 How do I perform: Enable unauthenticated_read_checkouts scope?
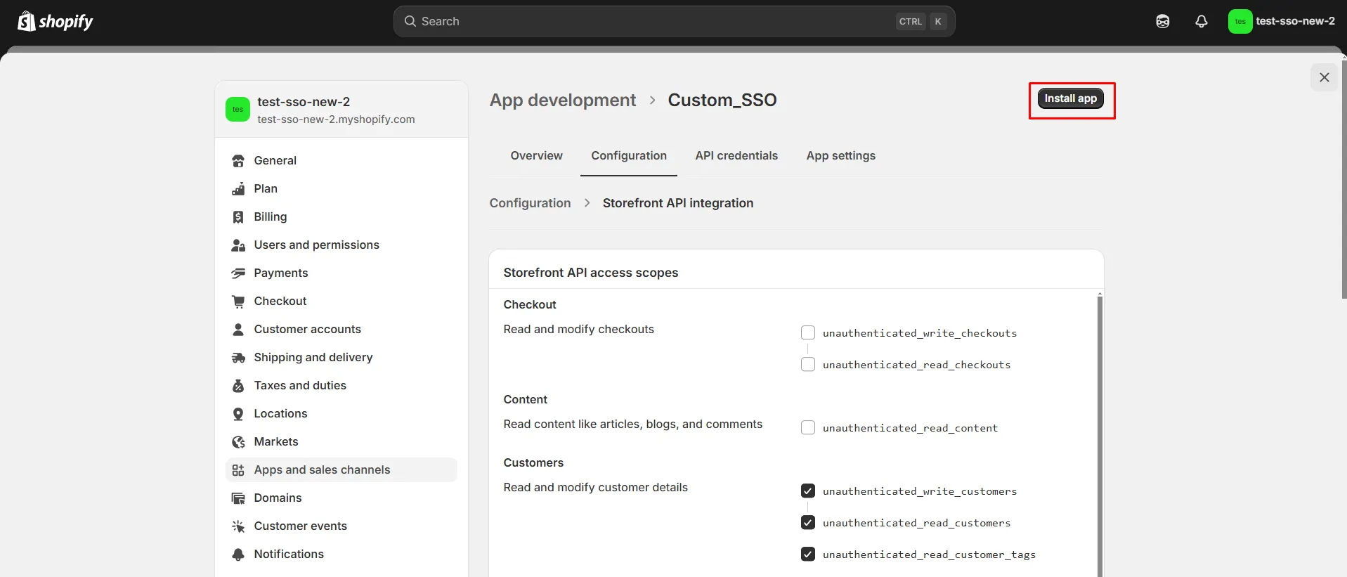point(808,364)
